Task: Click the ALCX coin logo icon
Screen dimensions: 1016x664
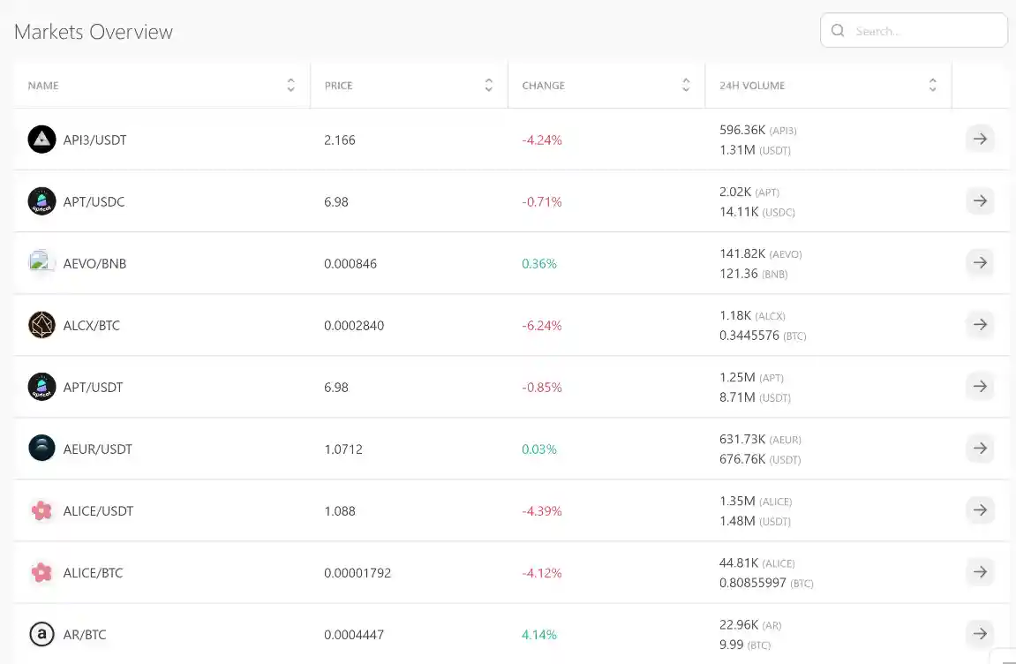Action: (41, 325)
